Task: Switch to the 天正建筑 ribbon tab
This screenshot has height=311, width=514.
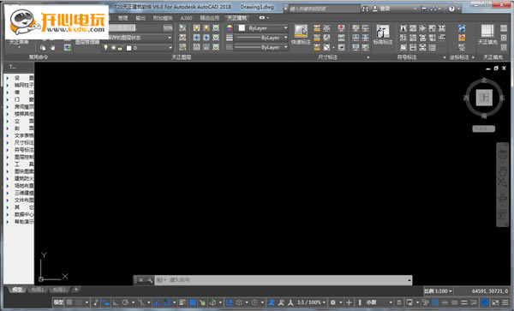Action: click(x=237, y=18)
